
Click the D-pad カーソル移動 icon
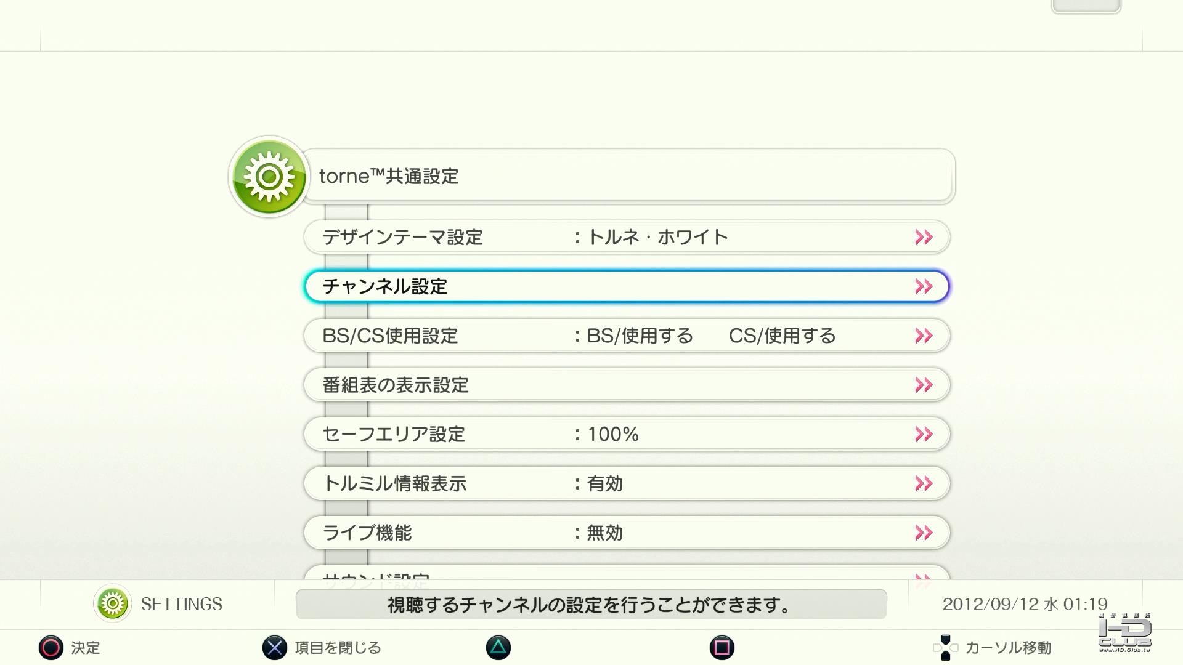pyautogui.click(x=946, y=648)
